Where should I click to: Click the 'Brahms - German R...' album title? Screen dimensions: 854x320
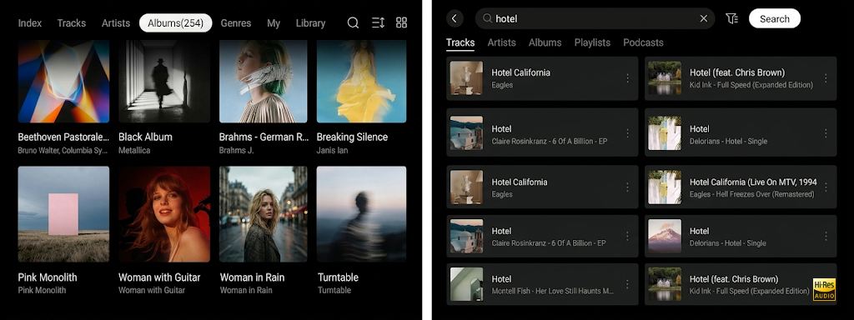click(x=264, y=137)
